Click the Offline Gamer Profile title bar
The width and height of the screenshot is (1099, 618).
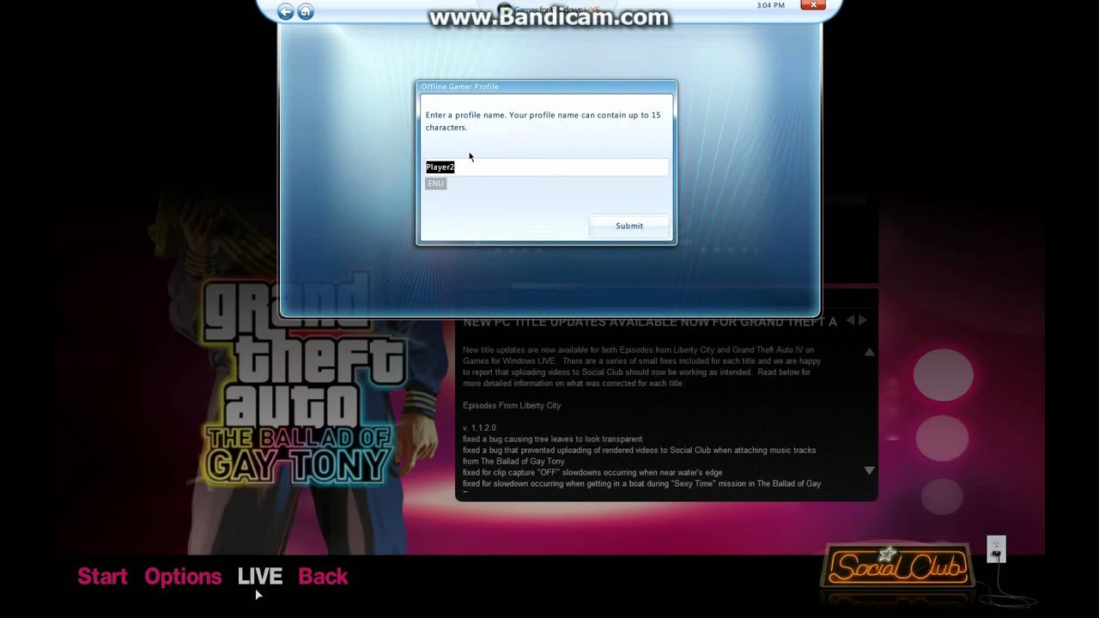[x=546, y=87]
